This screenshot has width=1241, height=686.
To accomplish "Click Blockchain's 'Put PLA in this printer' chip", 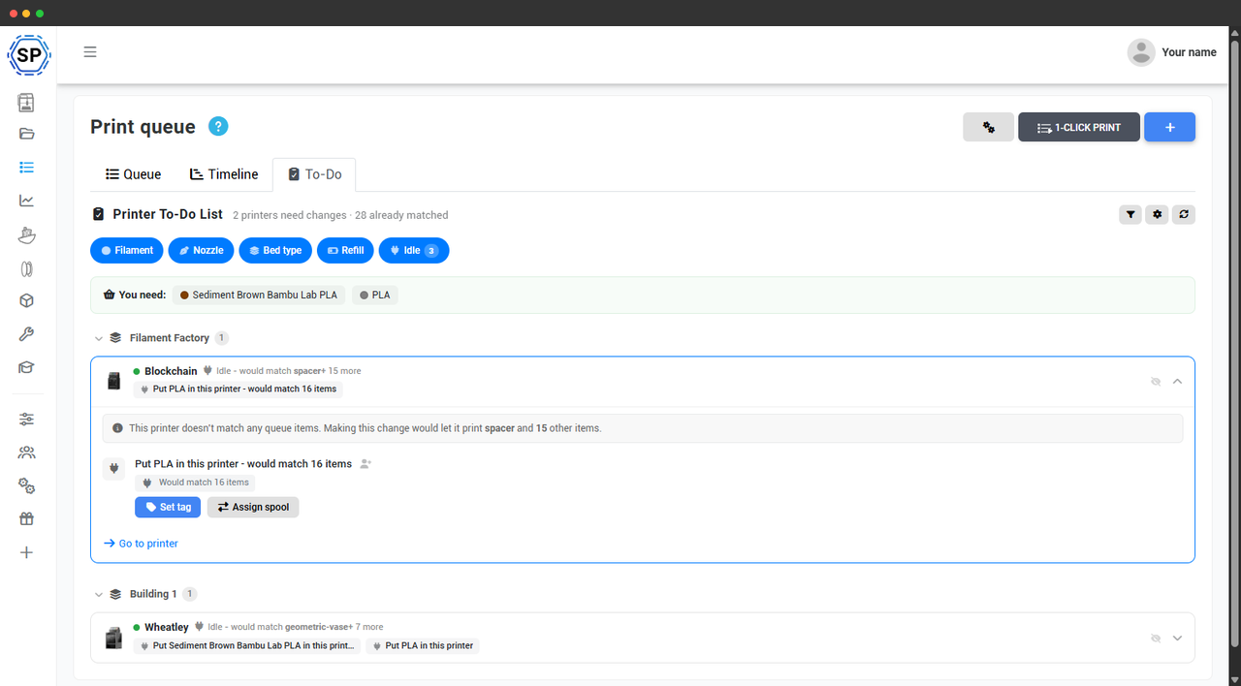I will coord(239,390).
